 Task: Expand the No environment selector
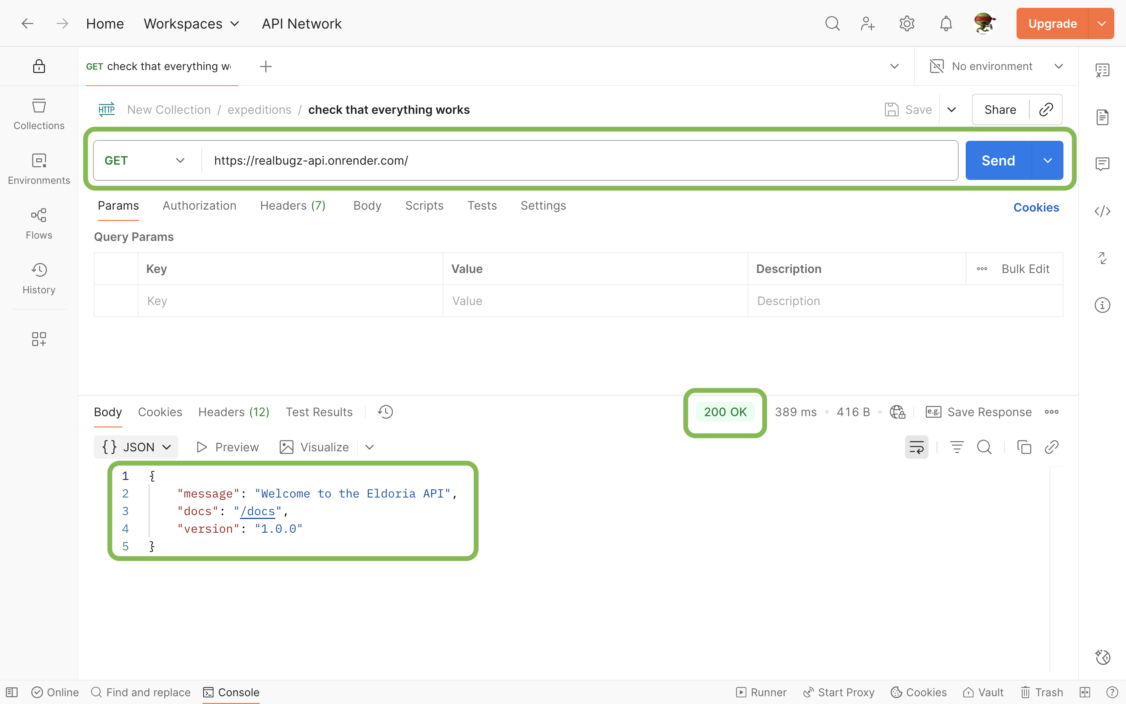[996, 66]
